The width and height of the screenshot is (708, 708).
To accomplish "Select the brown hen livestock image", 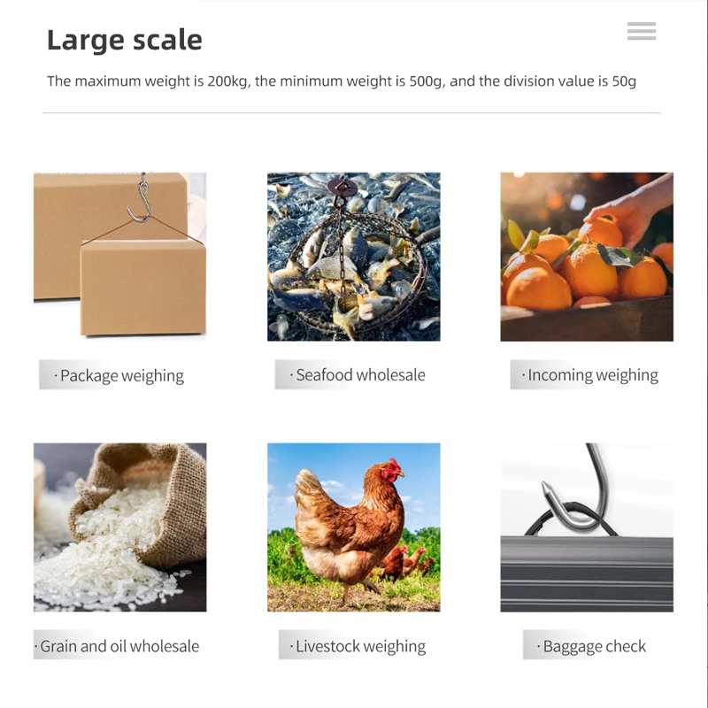I will pos(353,527).
